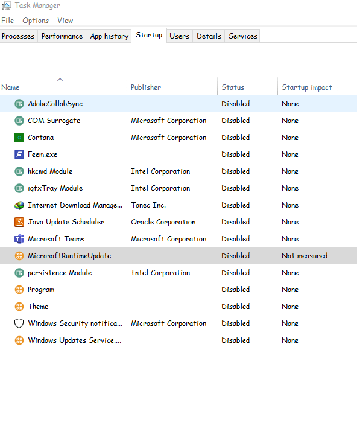Select the Internet Download Manage... entry name

75,205
